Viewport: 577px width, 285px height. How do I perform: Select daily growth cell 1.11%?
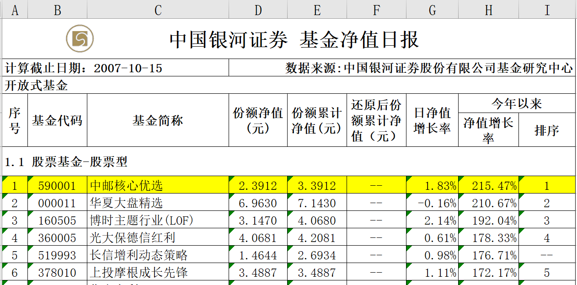click(x=432, y=272)
